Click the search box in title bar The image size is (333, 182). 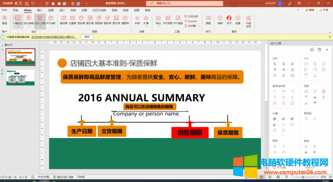(184, 3)
